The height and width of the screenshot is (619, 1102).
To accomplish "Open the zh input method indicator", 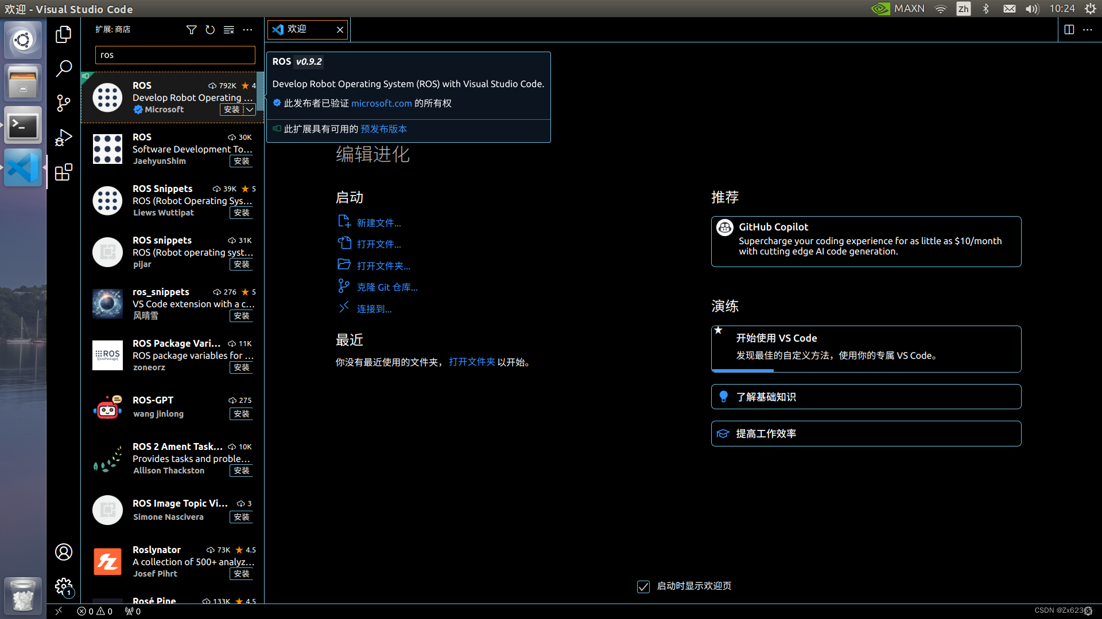I will point(964,9).
